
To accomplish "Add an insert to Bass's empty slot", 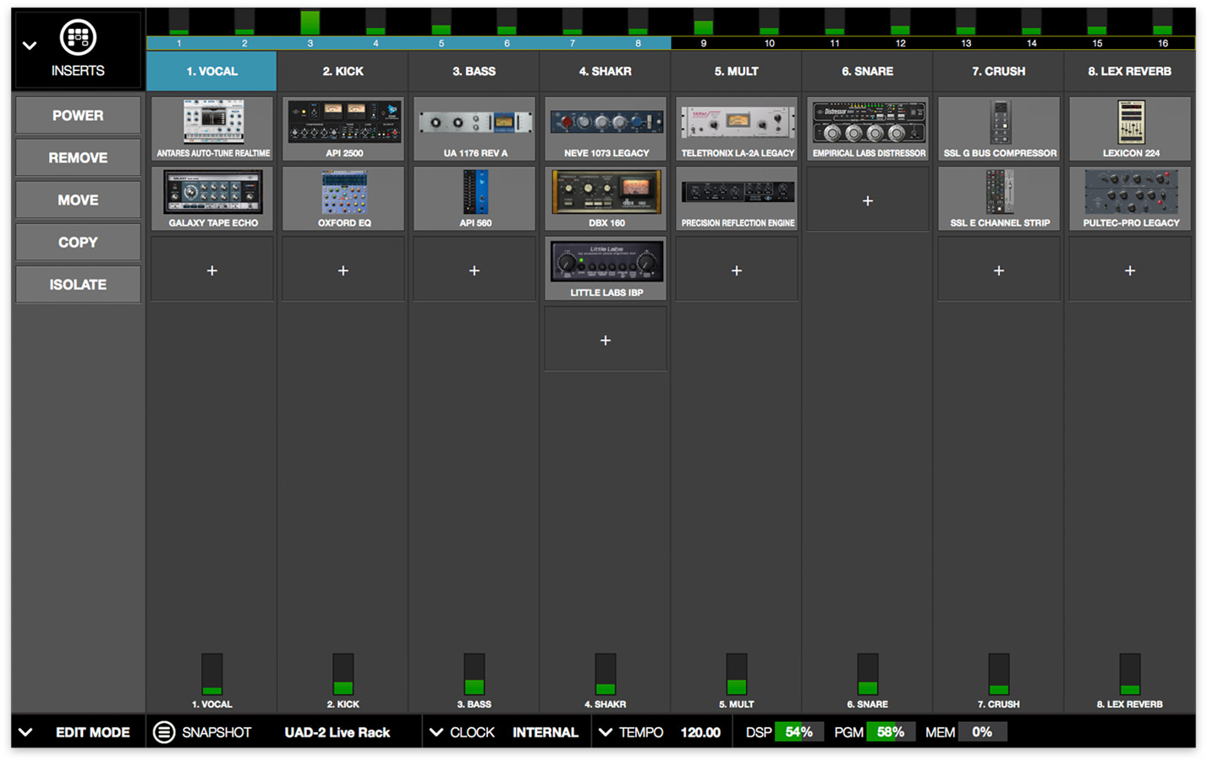I will coord(475,271).
